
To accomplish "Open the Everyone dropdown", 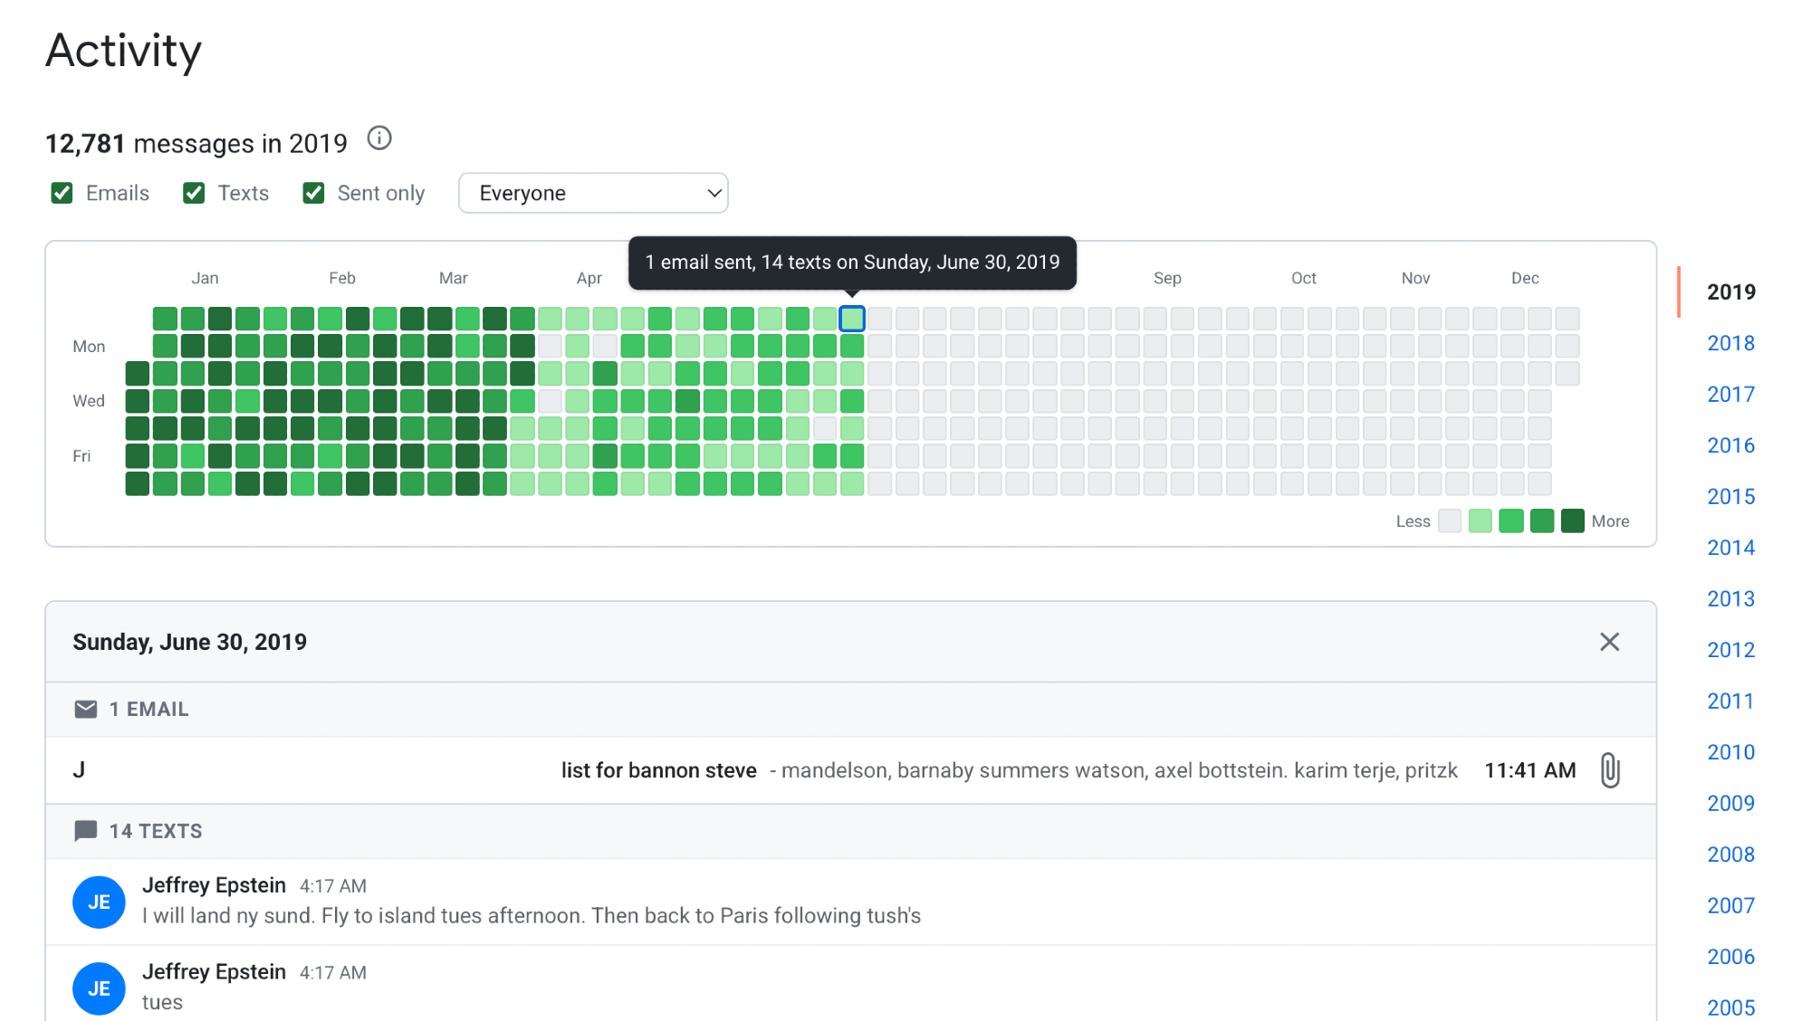I will tap(593, 193).
